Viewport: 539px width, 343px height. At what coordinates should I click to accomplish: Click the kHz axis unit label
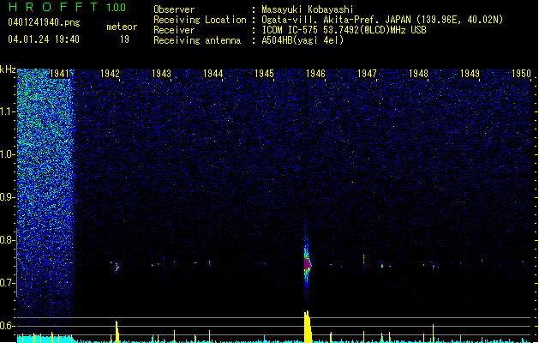pos(8,69)
